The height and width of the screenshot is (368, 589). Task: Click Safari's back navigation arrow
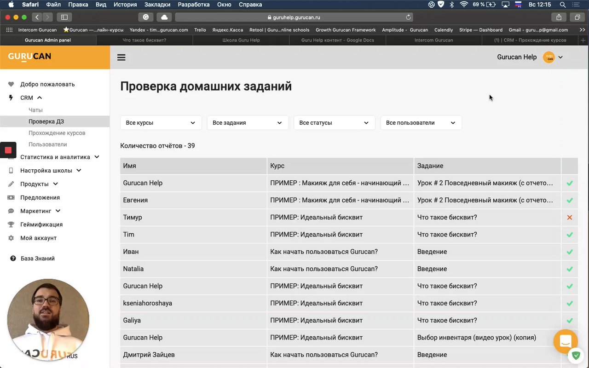click(x=37, y=17)
